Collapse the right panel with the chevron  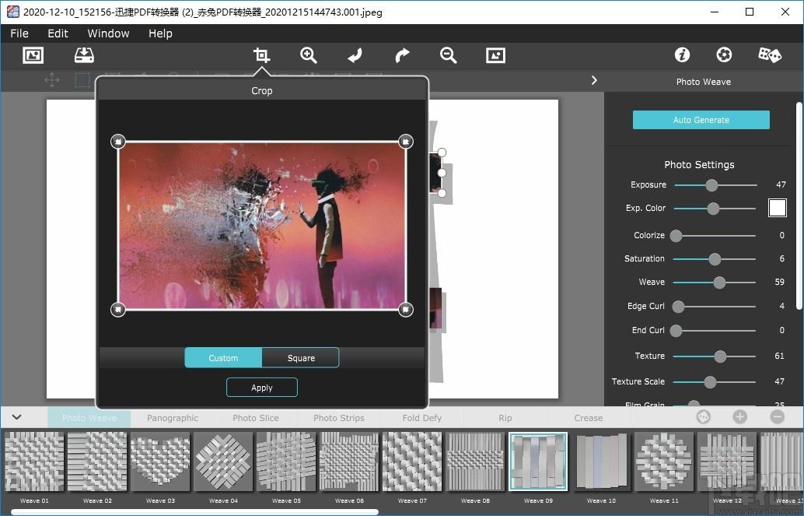click(x=594, y=80)
